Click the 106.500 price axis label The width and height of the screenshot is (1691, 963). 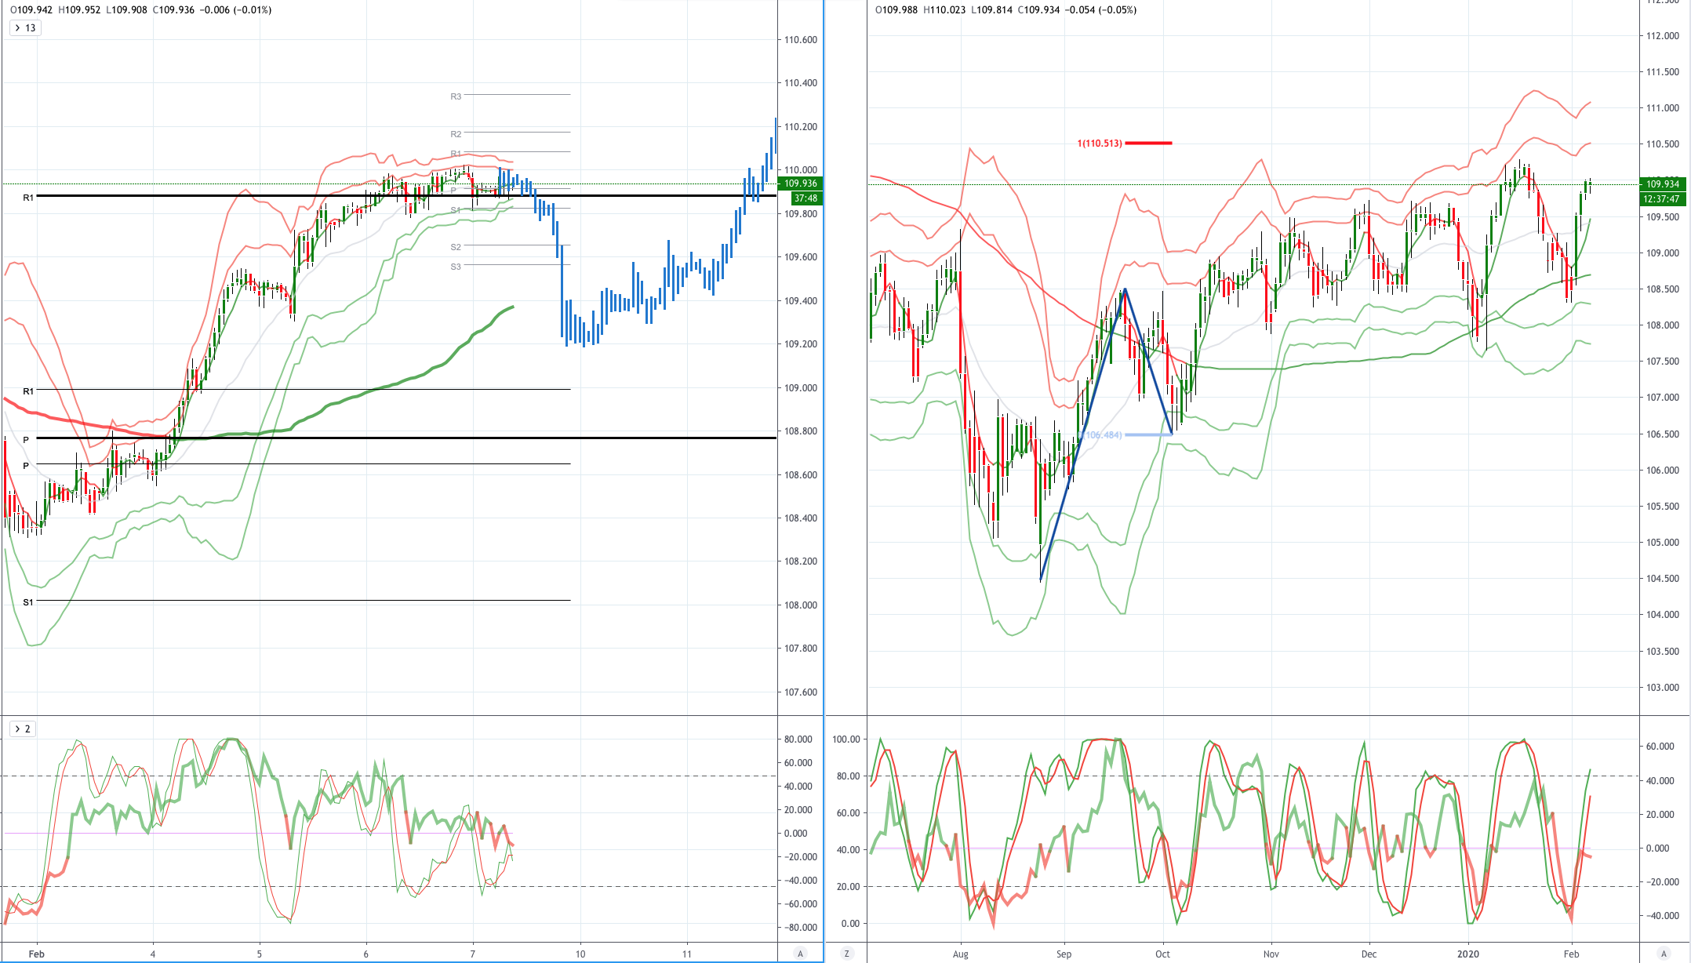(1663, 434)
